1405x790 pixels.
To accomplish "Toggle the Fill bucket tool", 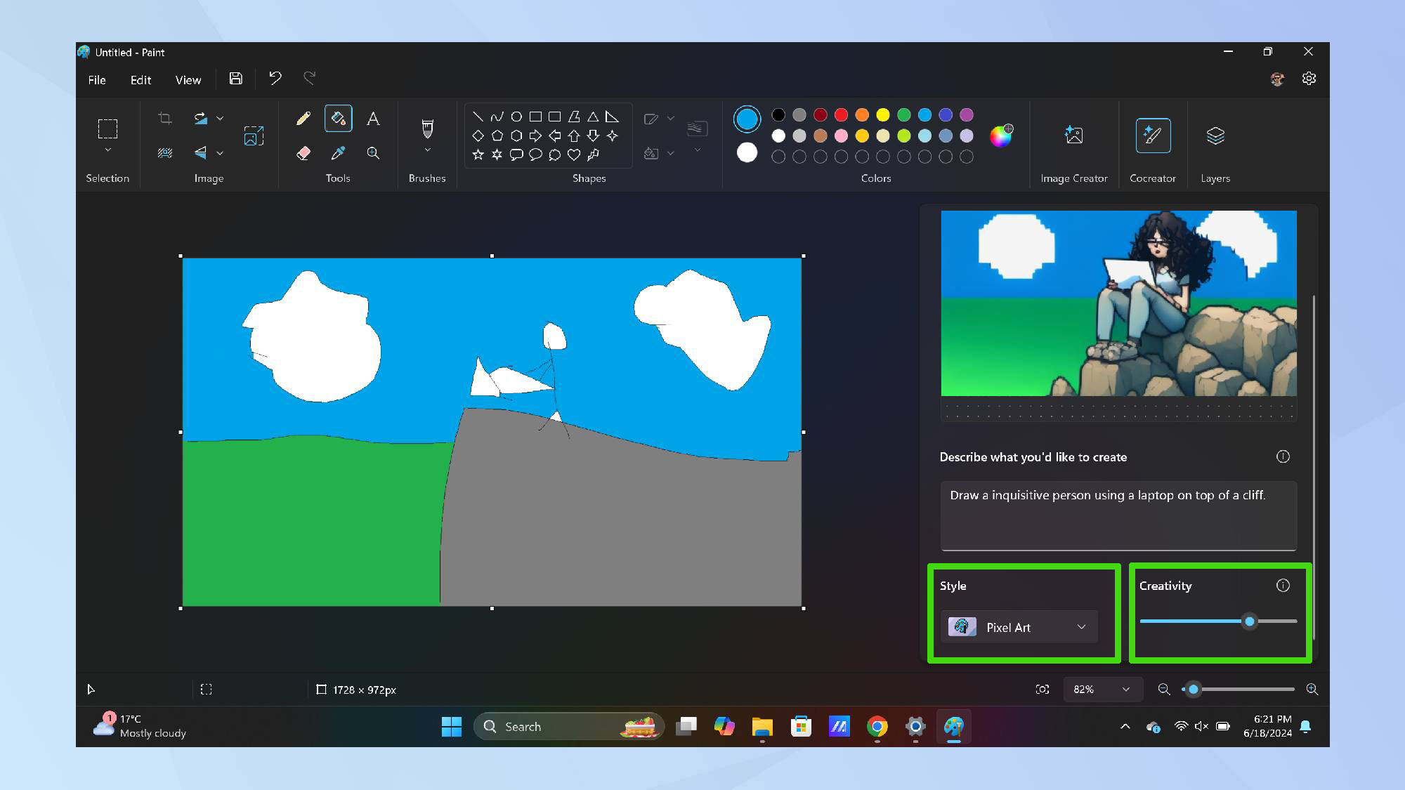I will point(338,118).
